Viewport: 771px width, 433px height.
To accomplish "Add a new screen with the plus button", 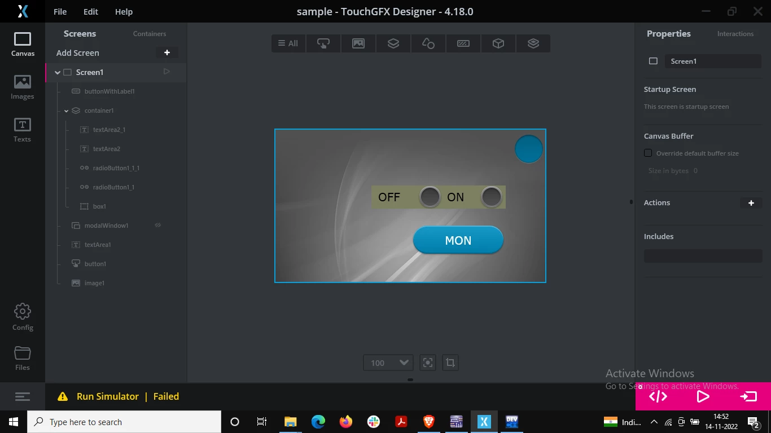I will 167,52.
